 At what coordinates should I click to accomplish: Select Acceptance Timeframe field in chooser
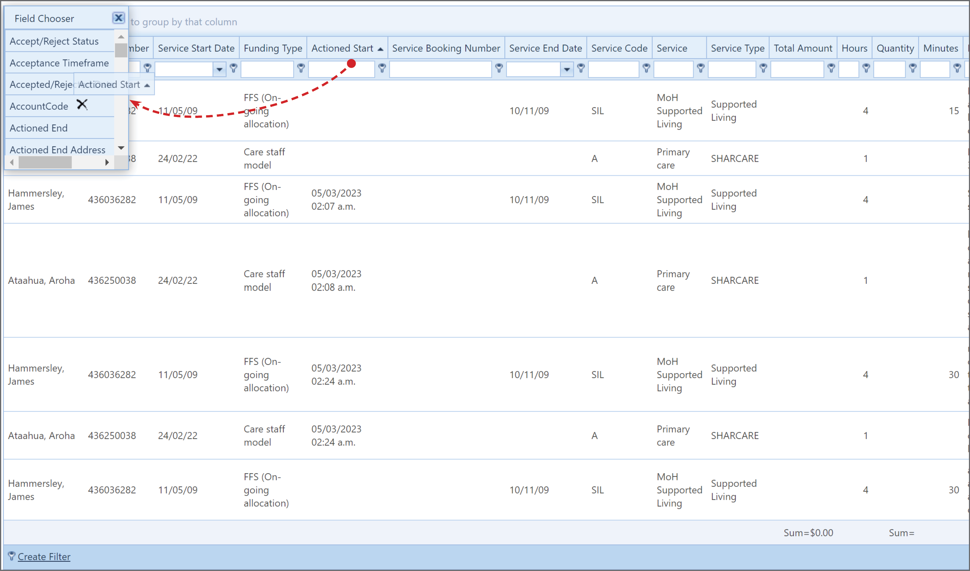tap(60, 63)
